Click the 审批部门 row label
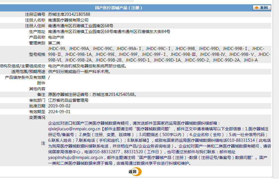This screenshot has height=179, width=279. coord(37,100)
